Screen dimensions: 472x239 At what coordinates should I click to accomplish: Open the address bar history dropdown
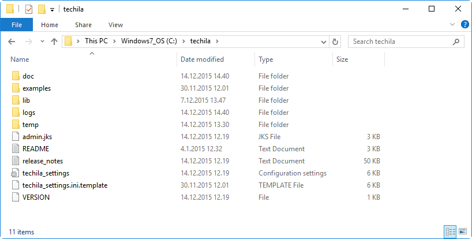324,42
